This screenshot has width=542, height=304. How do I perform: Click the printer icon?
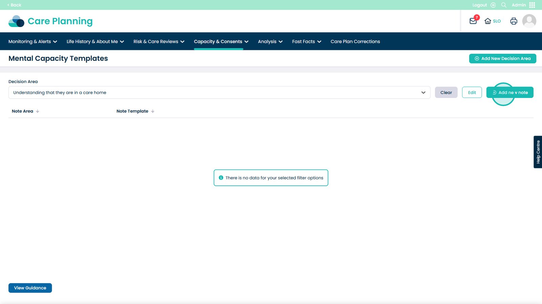tap(514, 21)
